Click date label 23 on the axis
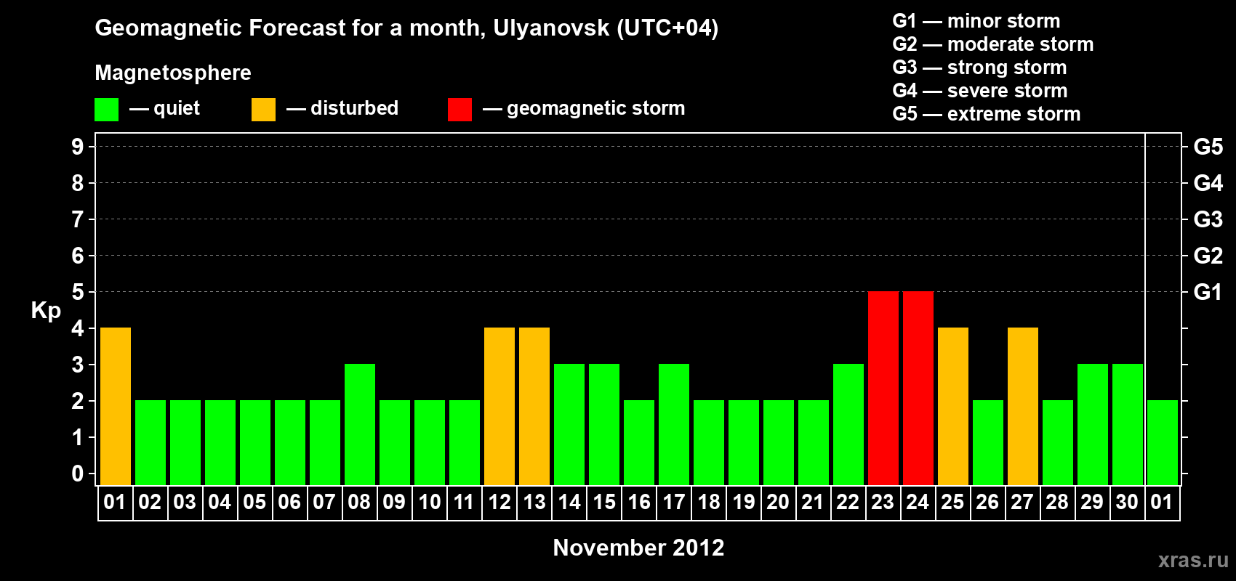Image resolution: width=1236 pixels, height=581 pixels. [883, 503]
